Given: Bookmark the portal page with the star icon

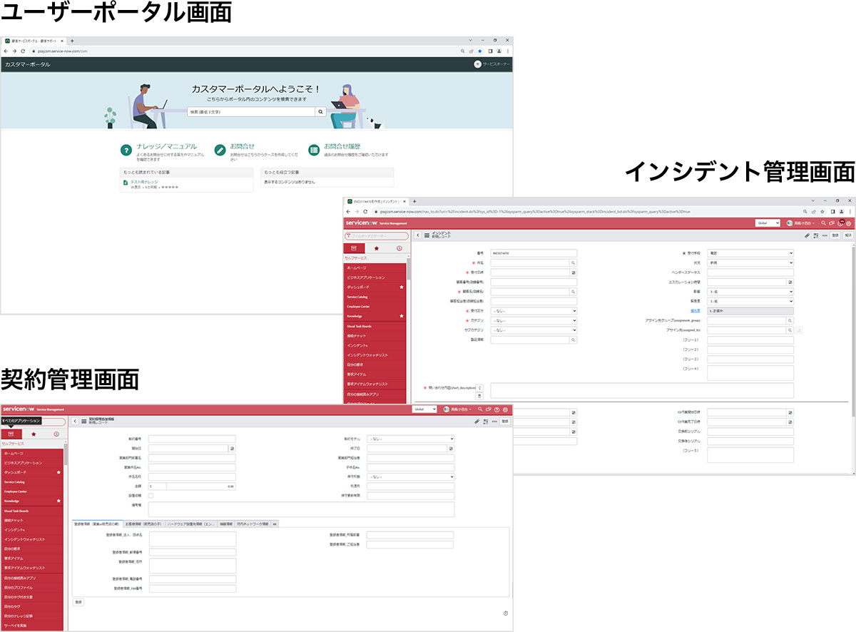Looking at the screenshot, I should [480, 51].
